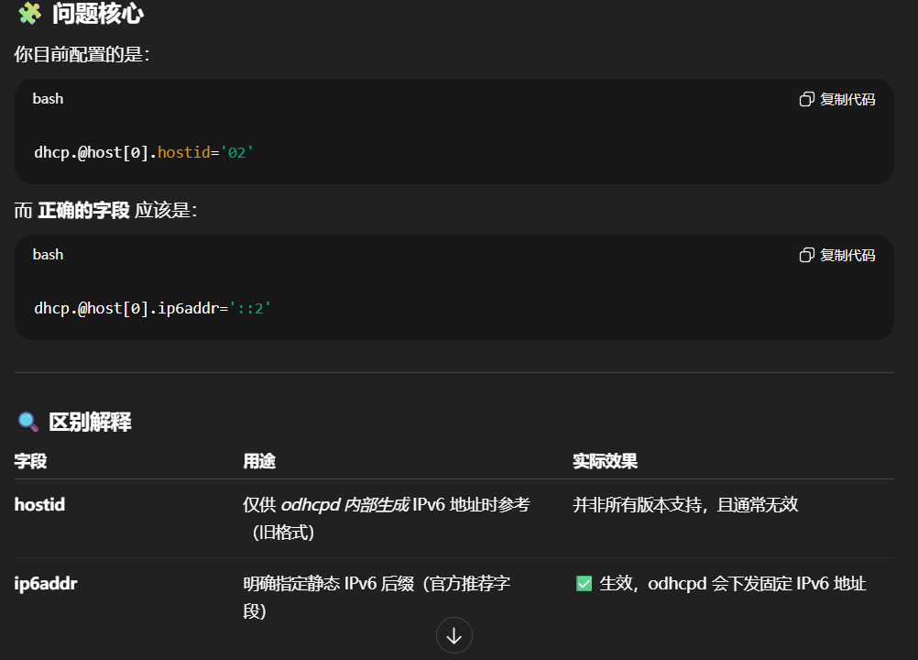The image size is (918, 660).
Task: Click the bash label above ip6addr code
Action: click(x=48, y=254)
